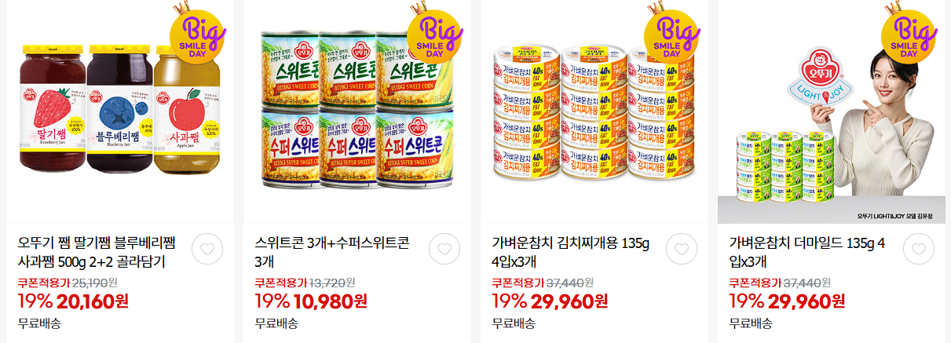Viewport: 951px width, 343px height.
Task: Click 무료배송 under the jam product
Action: click(x=39, y=323)
